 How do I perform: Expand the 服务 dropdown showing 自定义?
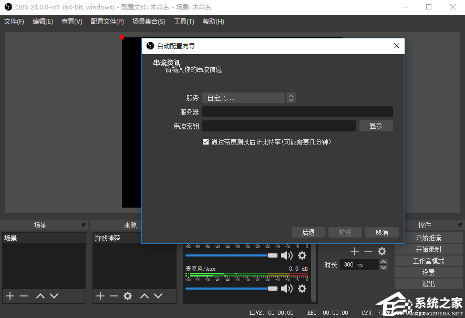(x=249, y=98)
